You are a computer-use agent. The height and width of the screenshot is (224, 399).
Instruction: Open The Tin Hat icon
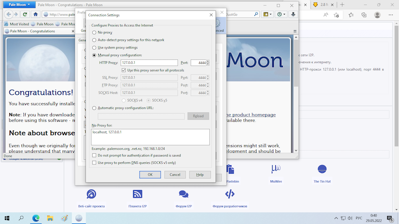pyautogui.click(x=322, y=170)
